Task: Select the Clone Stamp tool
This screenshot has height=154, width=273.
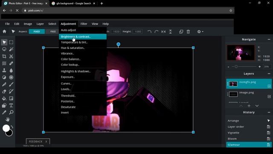Action: point(4,70)
